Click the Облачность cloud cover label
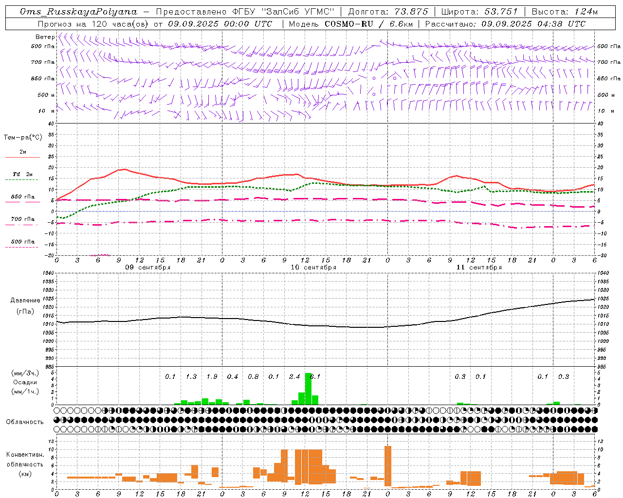The image size is (623, 498). 25,422
